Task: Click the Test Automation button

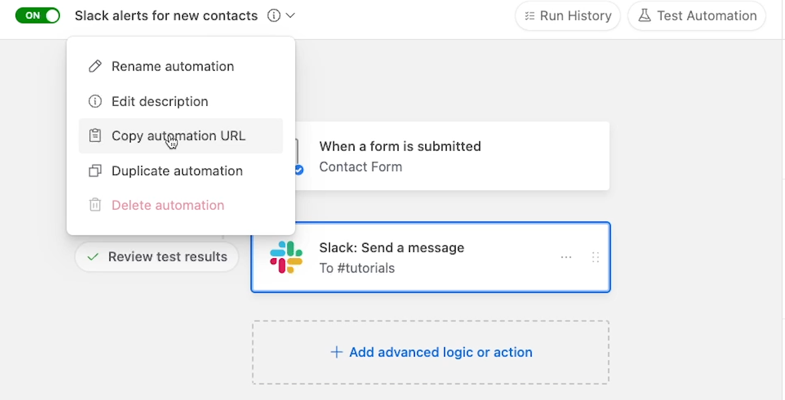Action: (697, 16)
